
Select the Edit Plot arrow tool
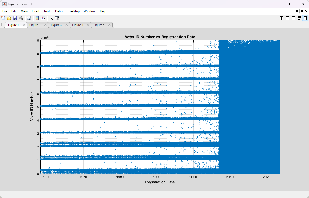[x=52, y=18]
